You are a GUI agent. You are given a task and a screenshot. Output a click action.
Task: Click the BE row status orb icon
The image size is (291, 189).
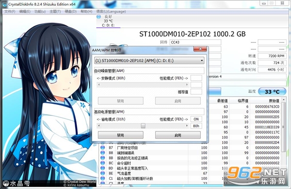[x=102, y=173]
